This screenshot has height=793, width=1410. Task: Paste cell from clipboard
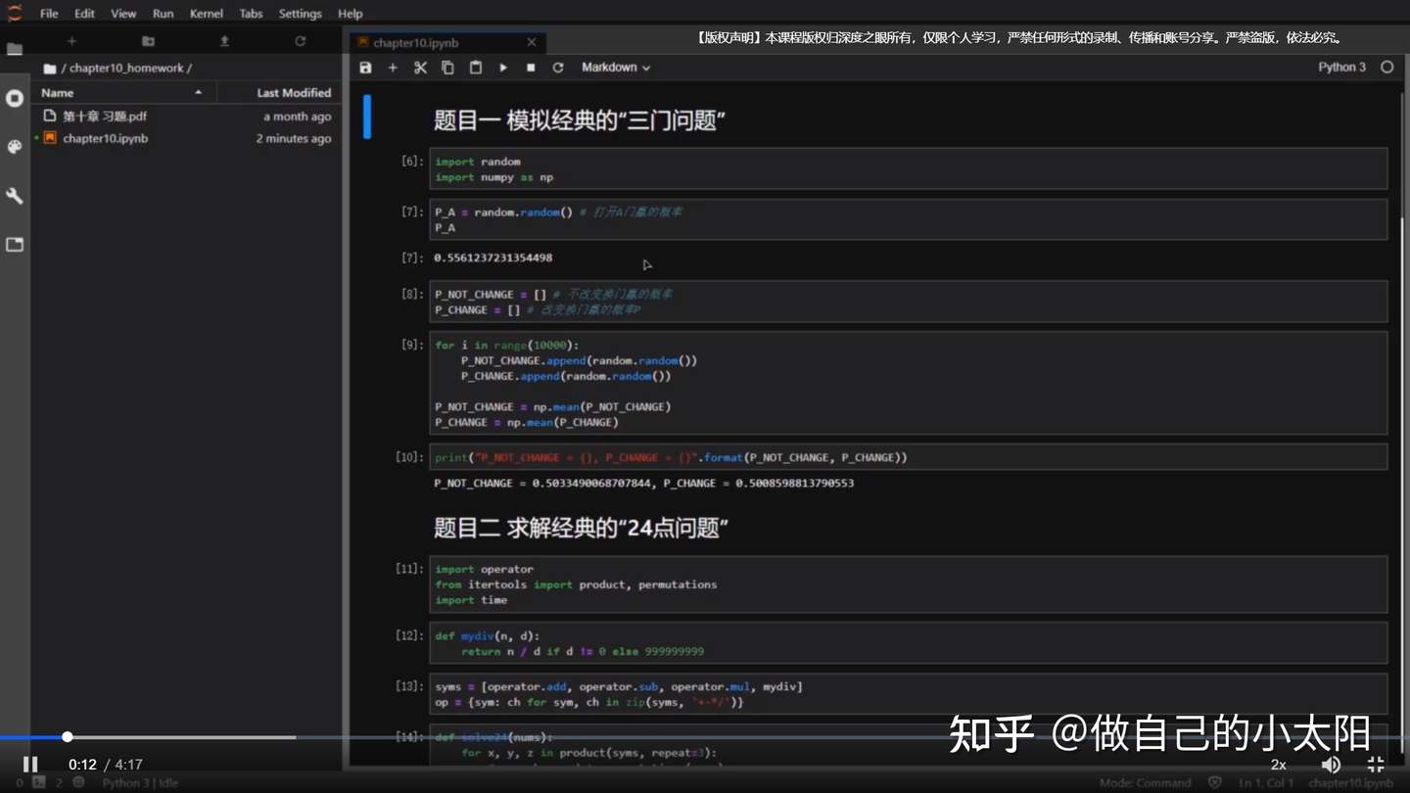click(476, 68)
